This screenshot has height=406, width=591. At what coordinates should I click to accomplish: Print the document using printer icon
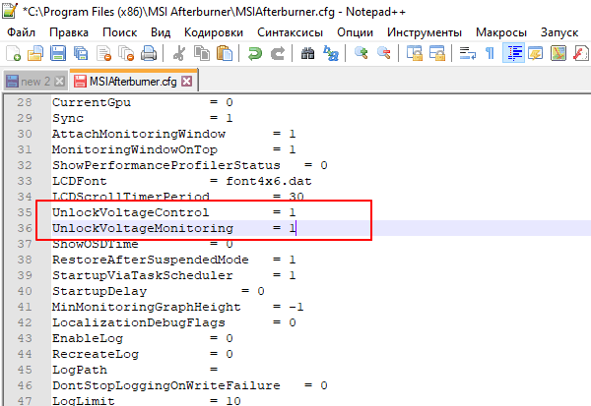(x=149, y=53)
